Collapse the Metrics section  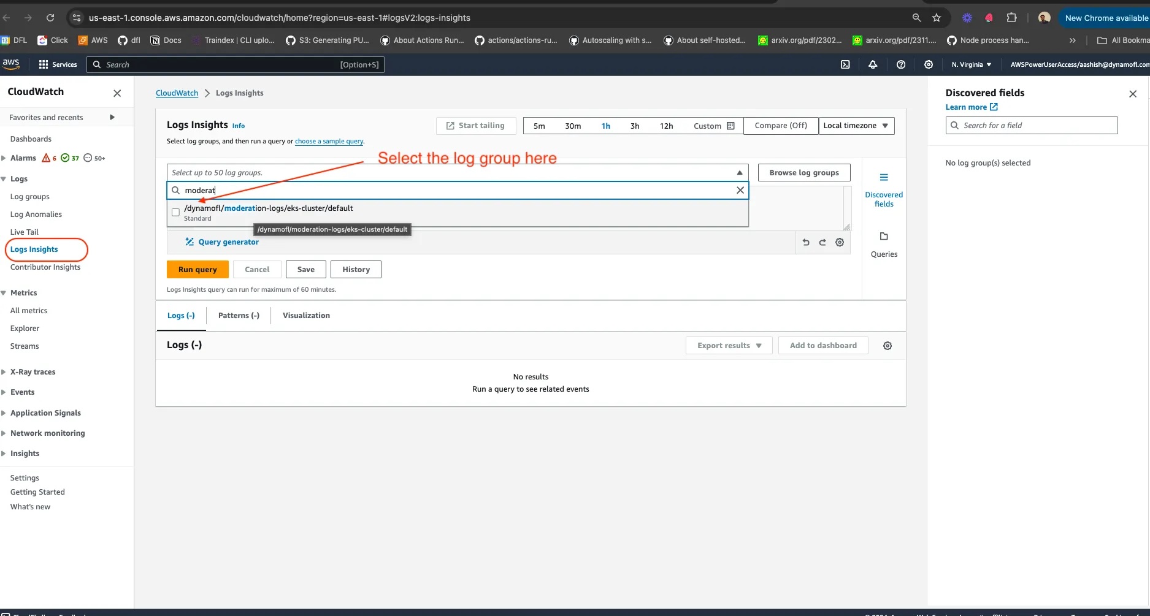pyautogui.click(x=4, y=293)
